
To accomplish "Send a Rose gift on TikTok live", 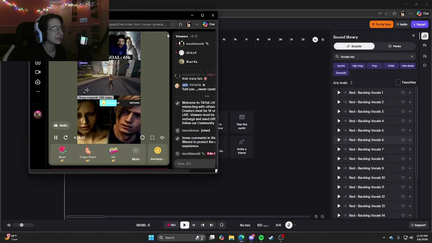I will click(x=62, y=154).
